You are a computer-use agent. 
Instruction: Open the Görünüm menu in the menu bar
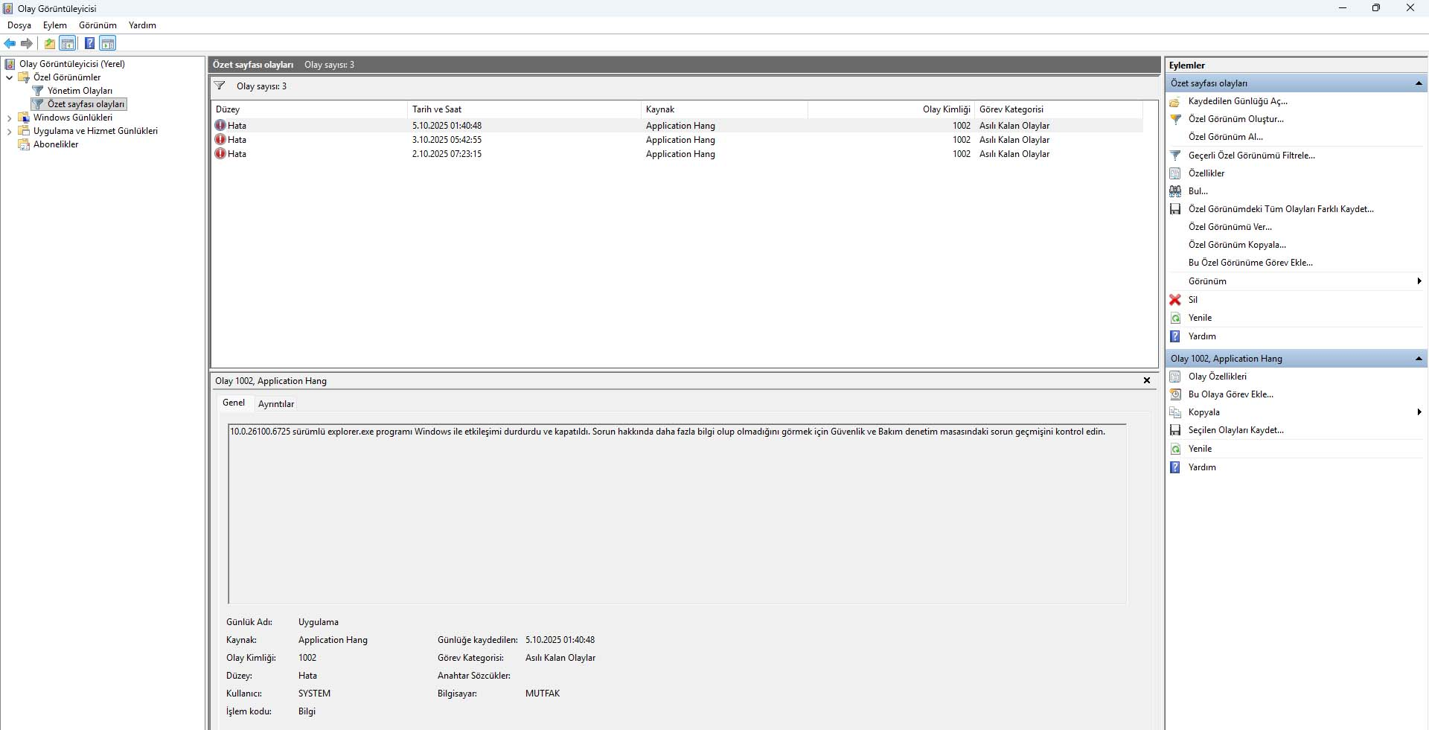[97, 25]
